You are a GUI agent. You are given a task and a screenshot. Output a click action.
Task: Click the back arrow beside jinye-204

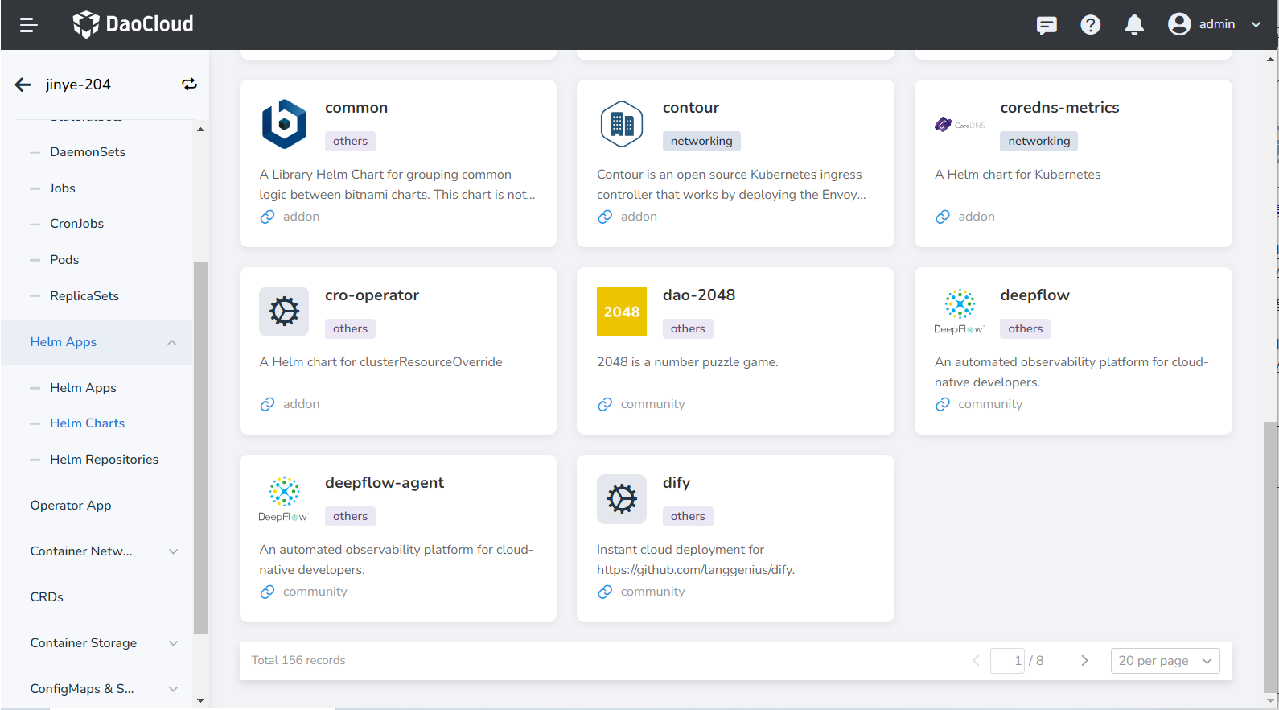[x=23, y=85]
